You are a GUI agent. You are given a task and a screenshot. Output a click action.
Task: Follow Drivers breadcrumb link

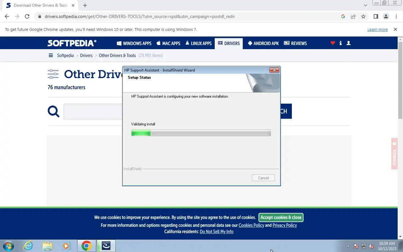[x=86, y=55]
